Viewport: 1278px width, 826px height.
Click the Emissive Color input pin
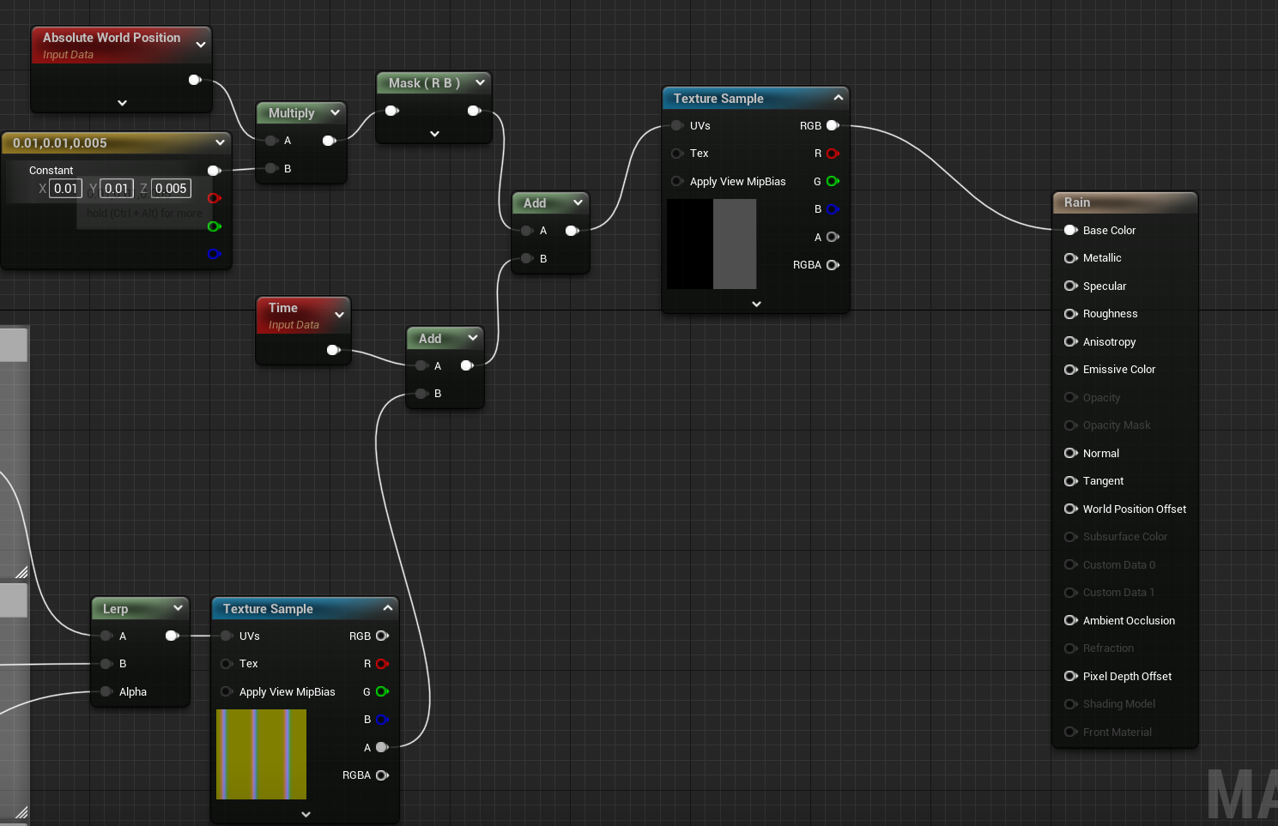coord(1070,370)
